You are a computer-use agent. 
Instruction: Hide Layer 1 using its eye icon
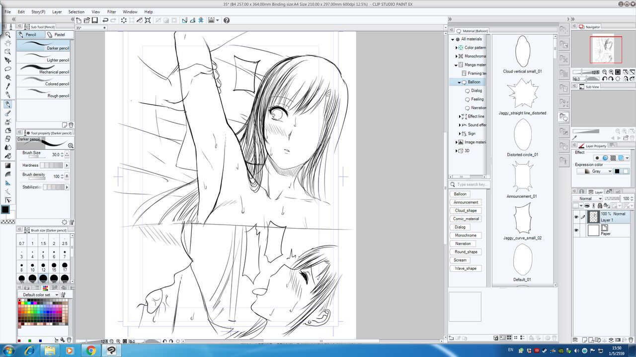pos(576,217)
